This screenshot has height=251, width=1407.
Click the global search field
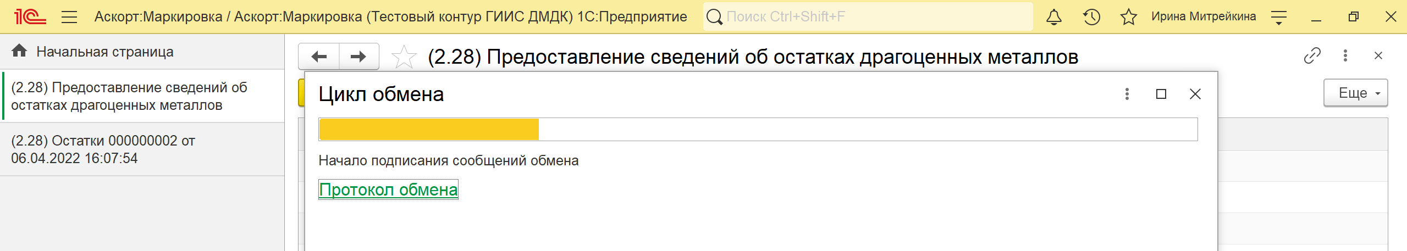click(868, 17)
